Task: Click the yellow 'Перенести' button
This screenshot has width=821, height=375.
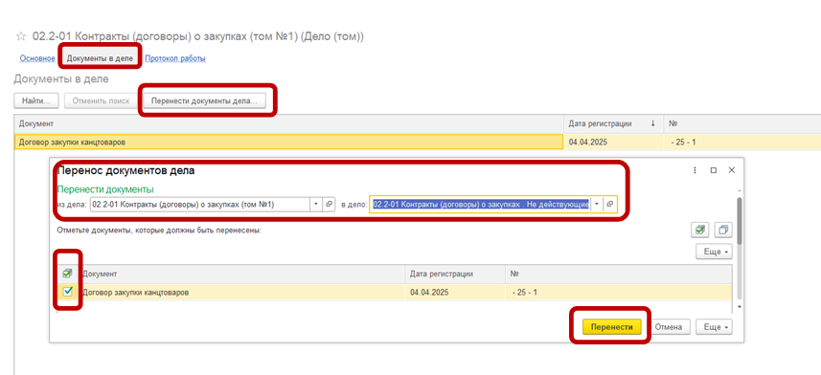Action: pyautogui.click(x=611, y=327)
